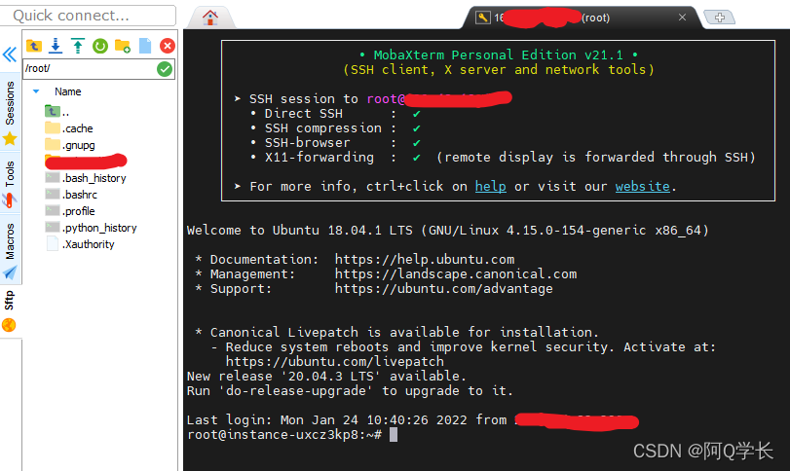Click the https://help.ubuntu.com documentation URL

[425, 259]
